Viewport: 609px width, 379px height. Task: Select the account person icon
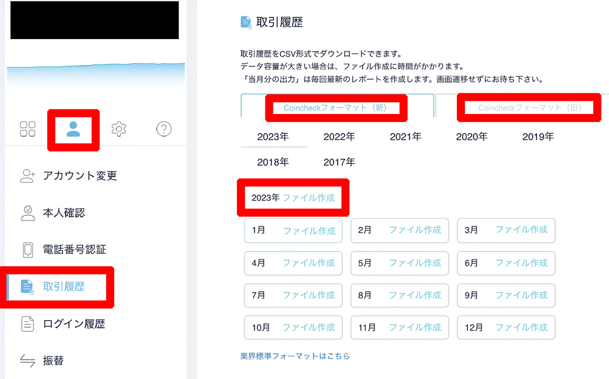(x=73, y=129)
